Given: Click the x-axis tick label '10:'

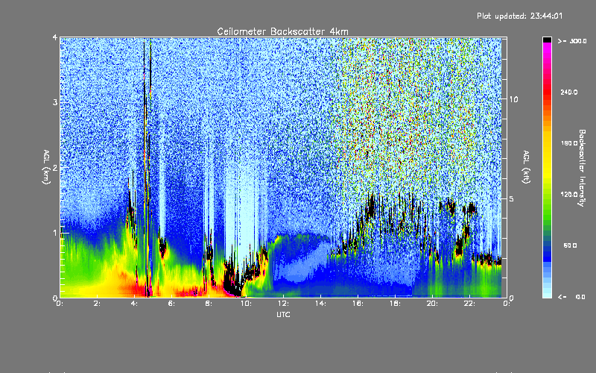Looking at the screenshot, I should click(x=246, y=304).
